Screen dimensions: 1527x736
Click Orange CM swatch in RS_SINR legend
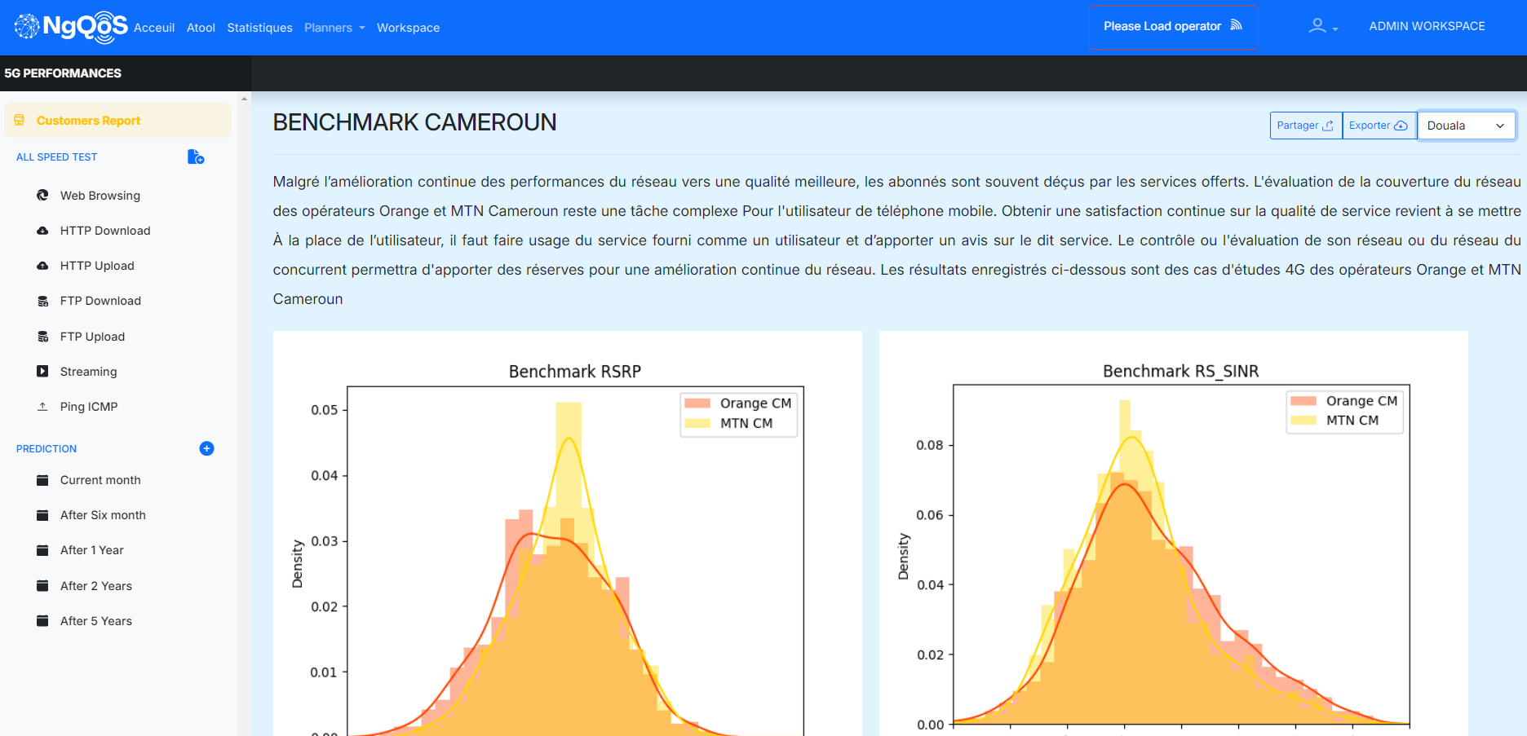tap(1303, 400)
